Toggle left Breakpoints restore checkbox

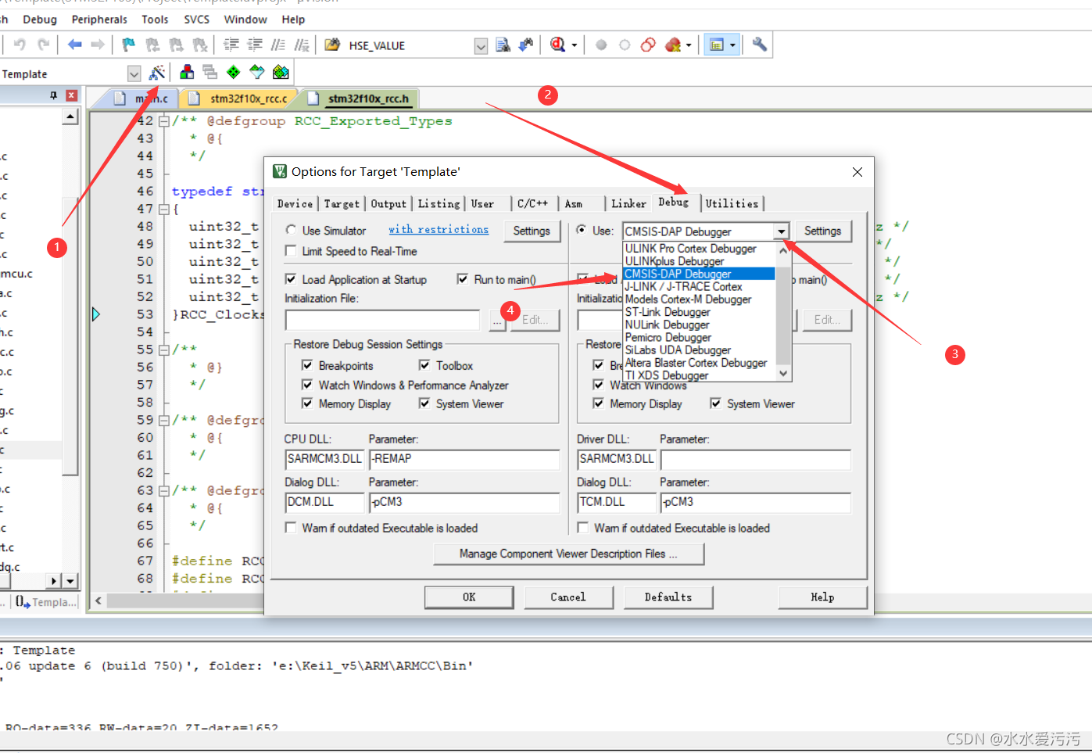[x=307, y=365]
